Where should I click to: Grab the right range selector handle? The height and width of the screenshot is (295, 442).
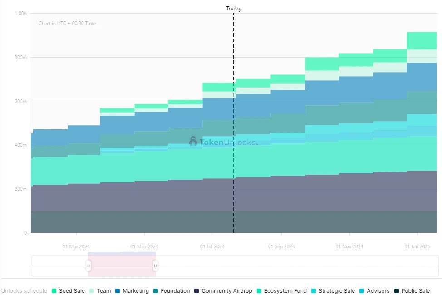point(155,265)
